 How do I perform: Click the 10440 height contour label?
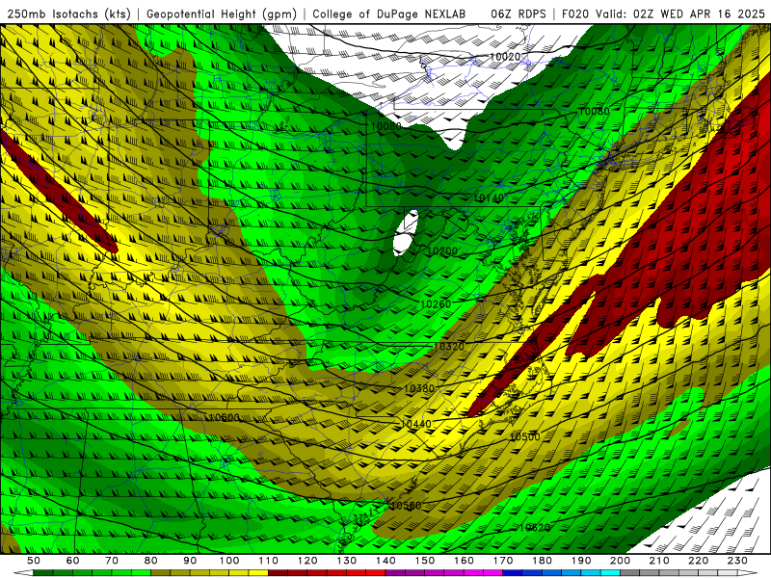[x=416, y=424]
